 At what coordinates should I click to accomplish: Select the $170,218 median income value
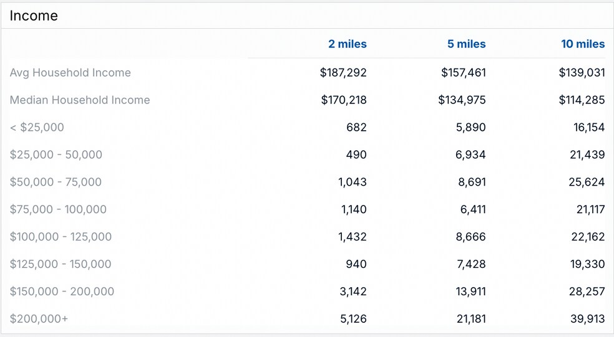(344, 100)
